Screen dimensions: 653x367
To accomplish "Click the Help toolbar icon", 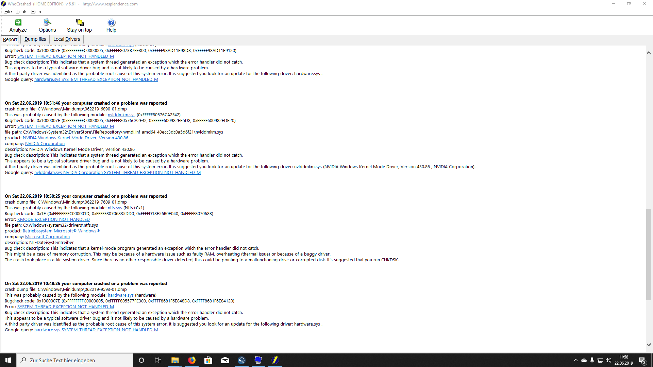I will point(111,25).
